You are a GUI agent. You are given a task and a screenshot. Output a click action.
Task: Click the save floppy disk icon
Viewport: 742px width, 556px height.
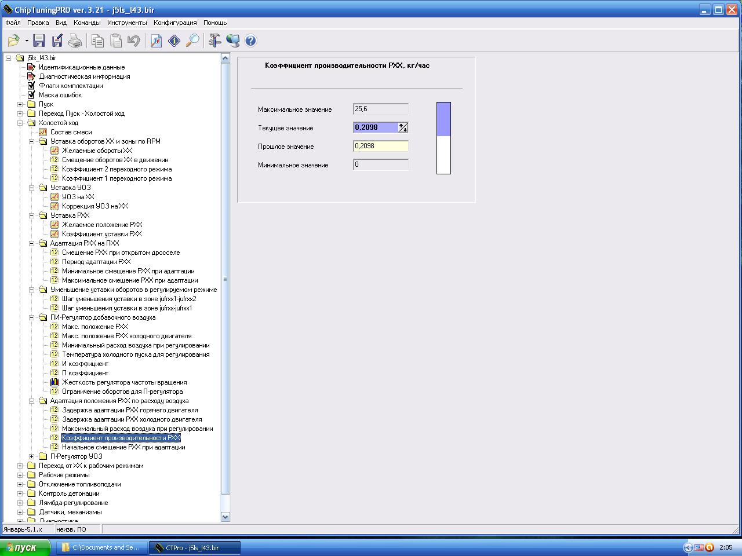pos(39,41)
